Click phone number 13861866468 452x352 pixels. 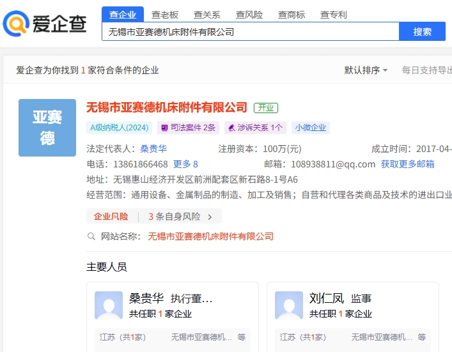tap(141, 164)
